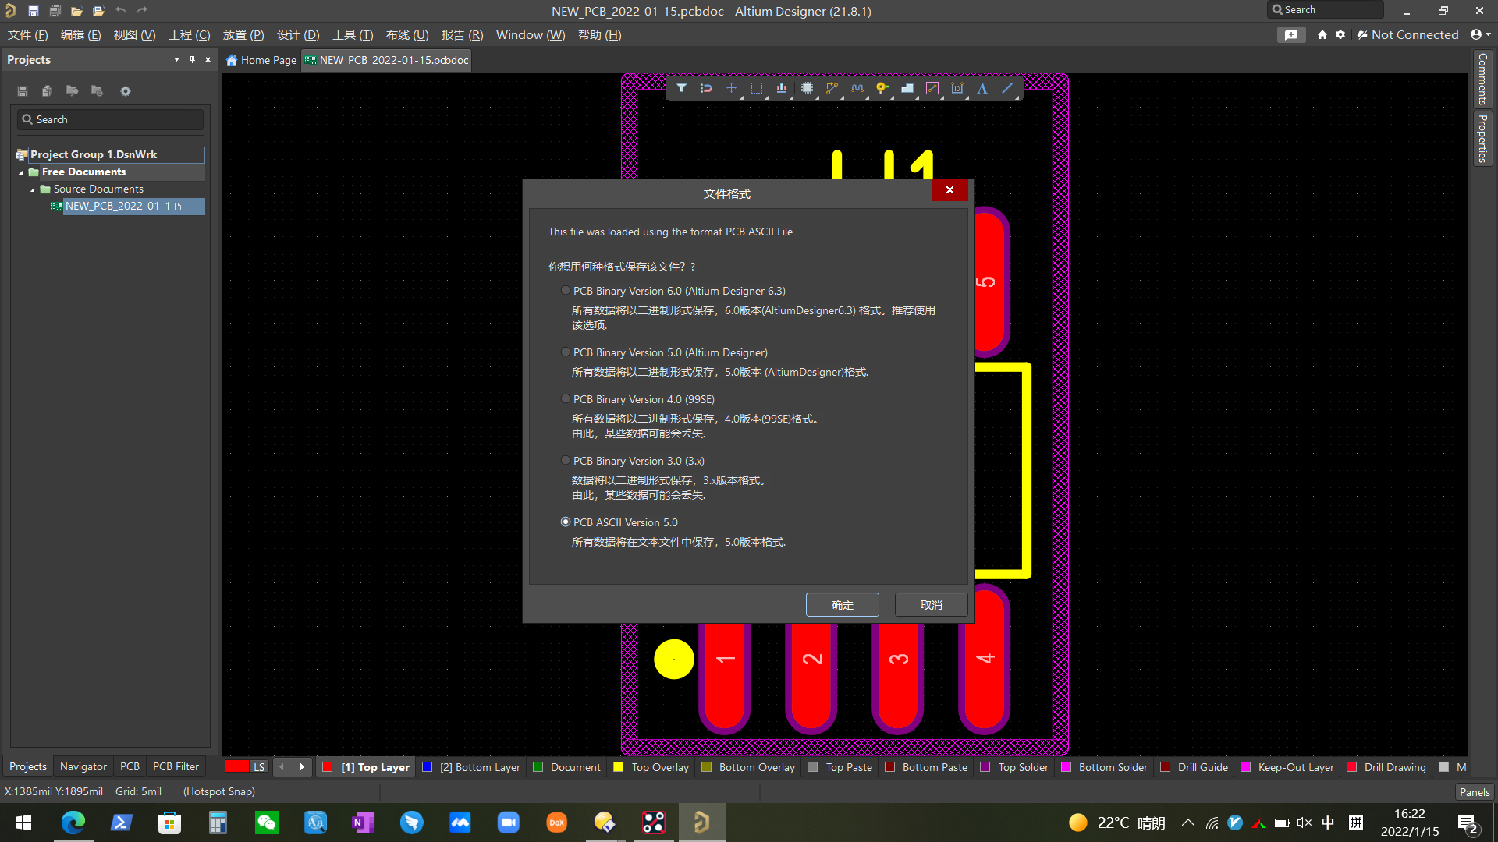Choose the polygon pour tool
The width and height of the screenshot is (1498, 842).
click(x=907, y=88)
